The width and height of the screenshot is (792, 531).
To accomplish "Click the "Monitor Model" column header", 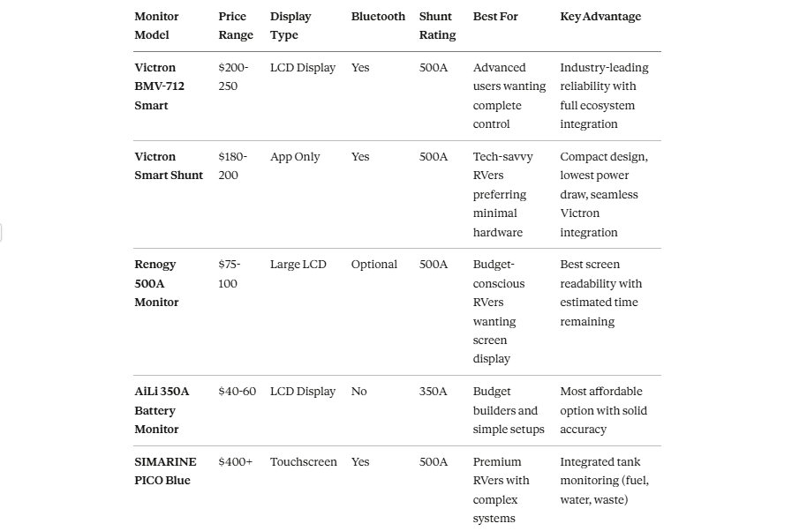I will tap(156, 26).
